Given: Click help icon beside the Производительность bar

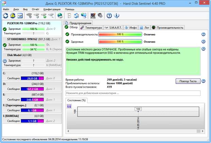Looking at the screenshot, I should tap(203, 35).
